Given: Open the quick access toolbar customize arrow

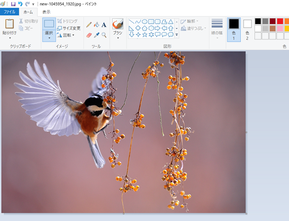Looking at the screenshot, I should tap(33, 4).
